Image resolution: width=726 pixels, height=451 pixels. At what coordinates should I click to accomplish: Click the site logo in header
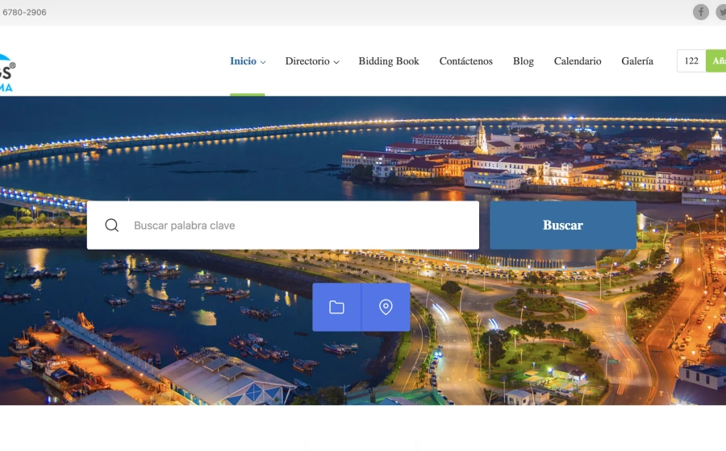click(x=7, y=72)
